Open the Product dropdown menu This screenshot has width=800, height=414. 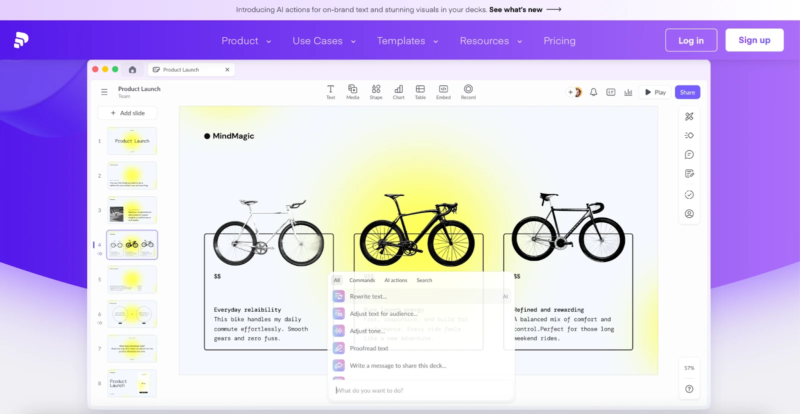click(246, 41)
